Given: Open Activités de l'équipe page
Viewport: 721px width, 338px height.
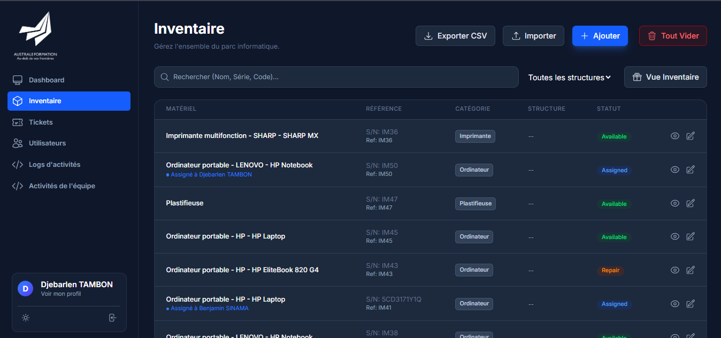Looking at the screenshot, I should (69, 186).
